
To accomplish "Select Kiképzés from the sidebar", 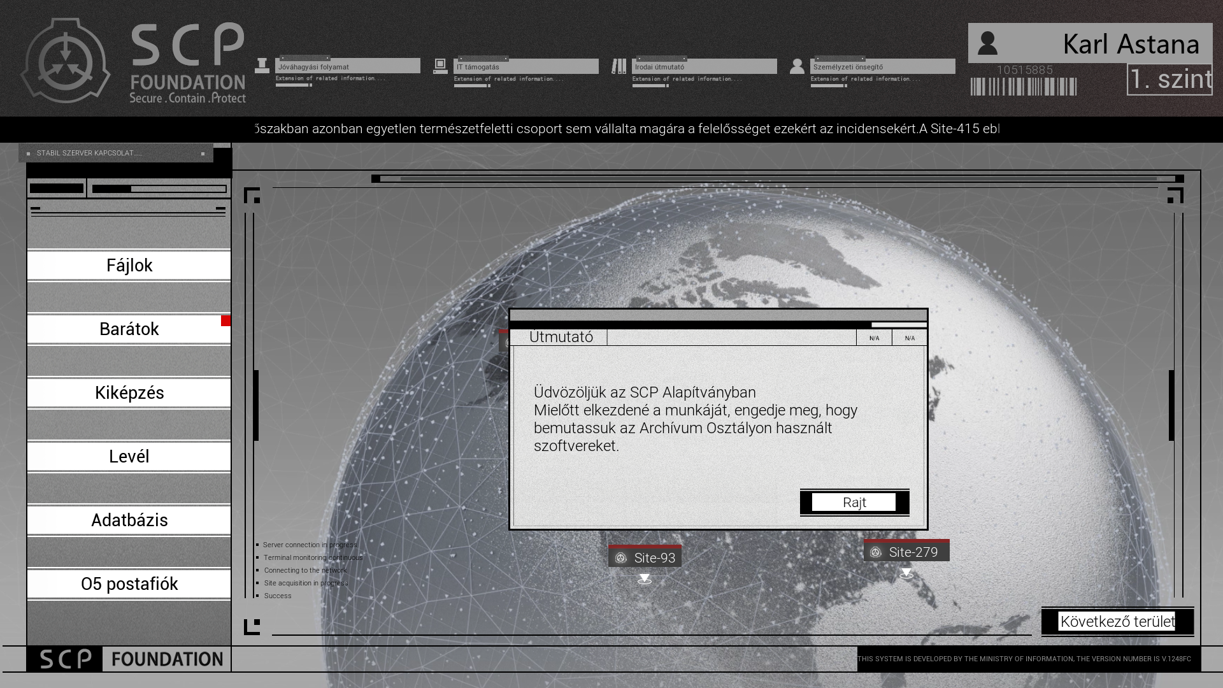I will [x=129, y=392].
